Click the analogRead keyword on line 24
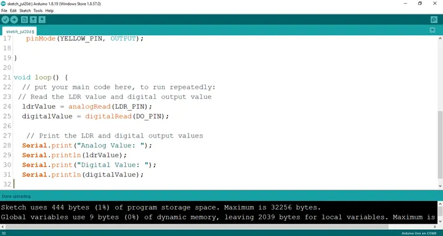The image size is (443, 236). [89, 106]
